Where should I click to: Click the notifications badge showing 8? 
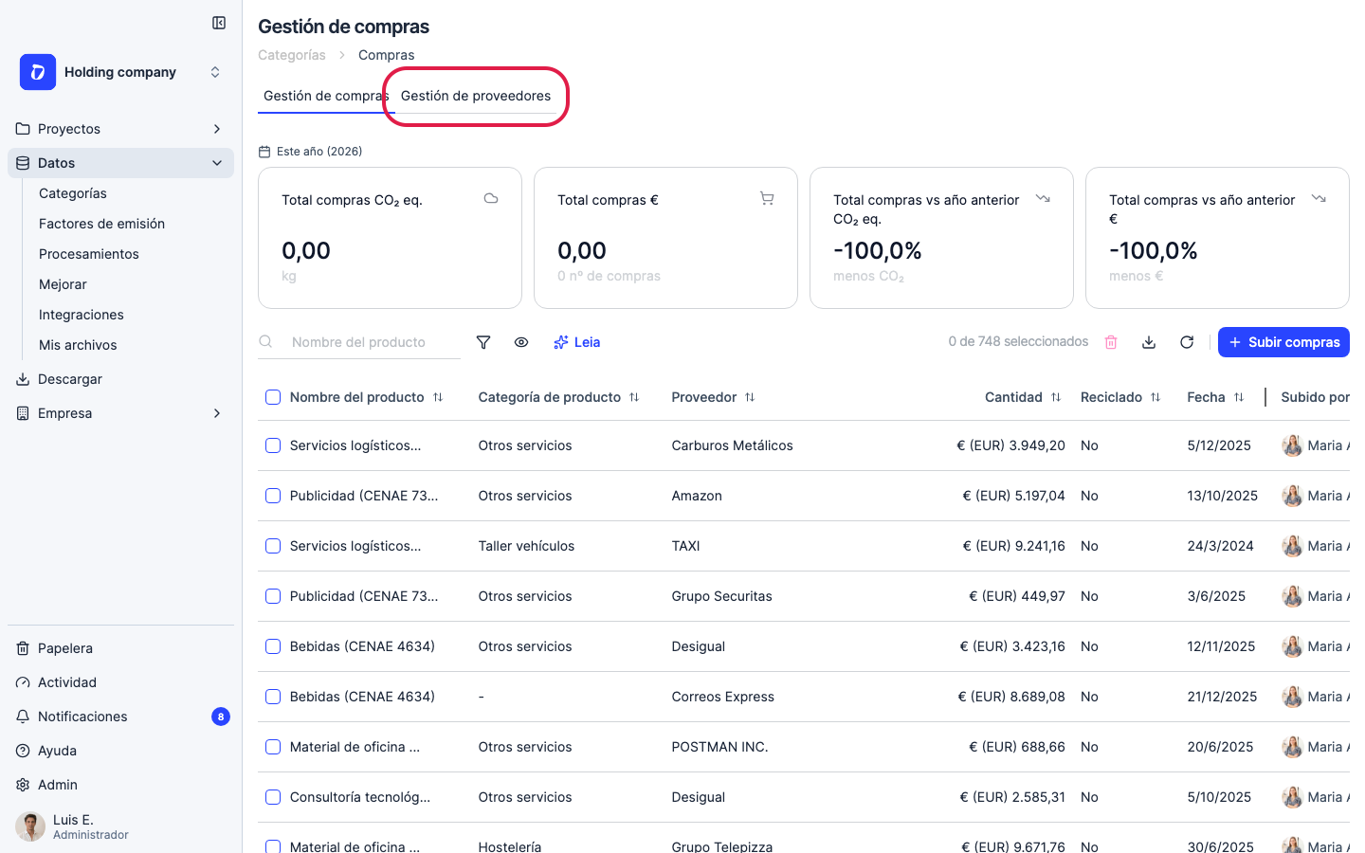point(221,717)
